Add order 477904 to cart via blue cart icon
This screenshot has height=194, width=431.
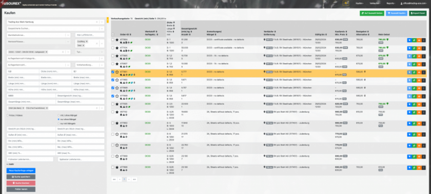tap(409, 40)
